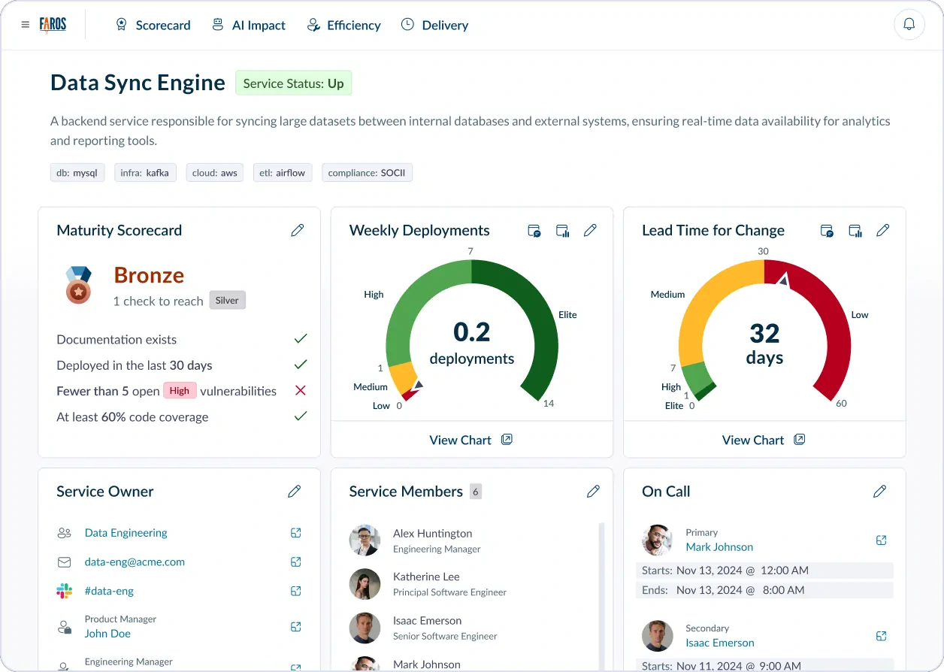Click the db: mysql tag
This screenshot has width=944, height=672.
pyautogui.click(x=77, y=173)
